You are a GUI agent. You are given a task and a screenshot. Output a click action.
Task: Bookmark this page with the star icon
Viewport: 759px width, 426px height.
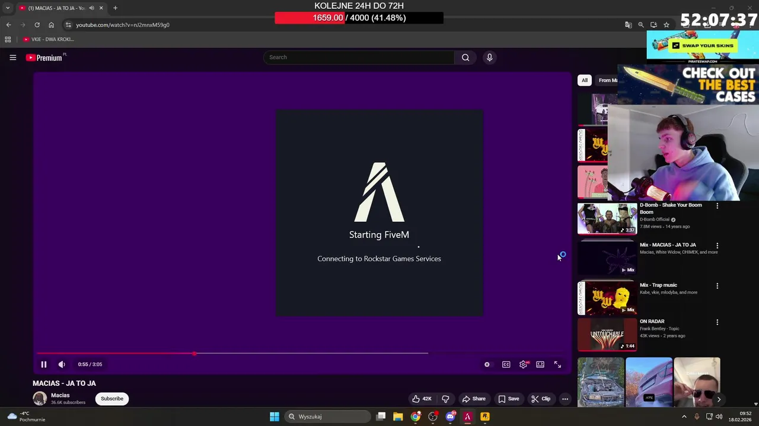click(666, 25)
